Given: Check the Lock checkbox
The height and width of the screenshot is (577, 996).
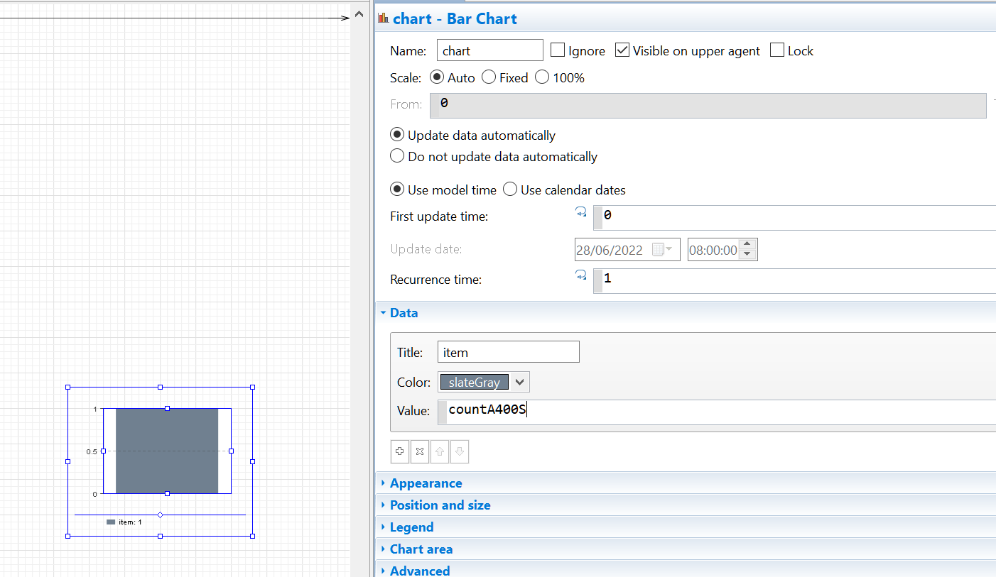Looking at the screenshot, I should pos(776,50).
